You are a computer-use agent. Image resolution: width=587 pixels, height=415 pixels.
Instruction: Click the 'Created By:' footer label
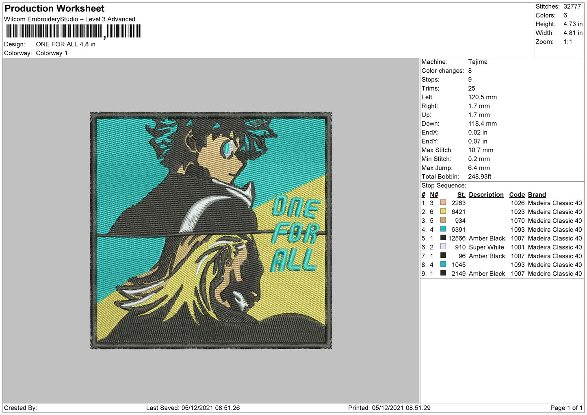[x=20, y=408]
